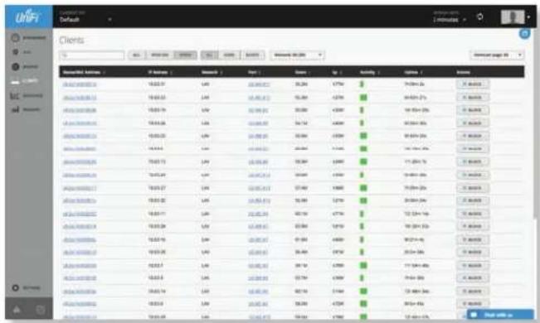Screen dimensions: 540x323
Task: Open the Map section in sidebar
Action: pyautogui.click(x=22, y=52)
